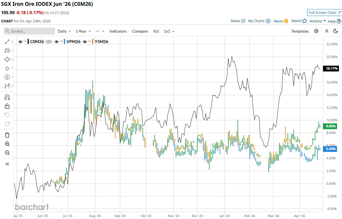
Task: Hide the C0M26 series with eye icon
Action: 20,42
